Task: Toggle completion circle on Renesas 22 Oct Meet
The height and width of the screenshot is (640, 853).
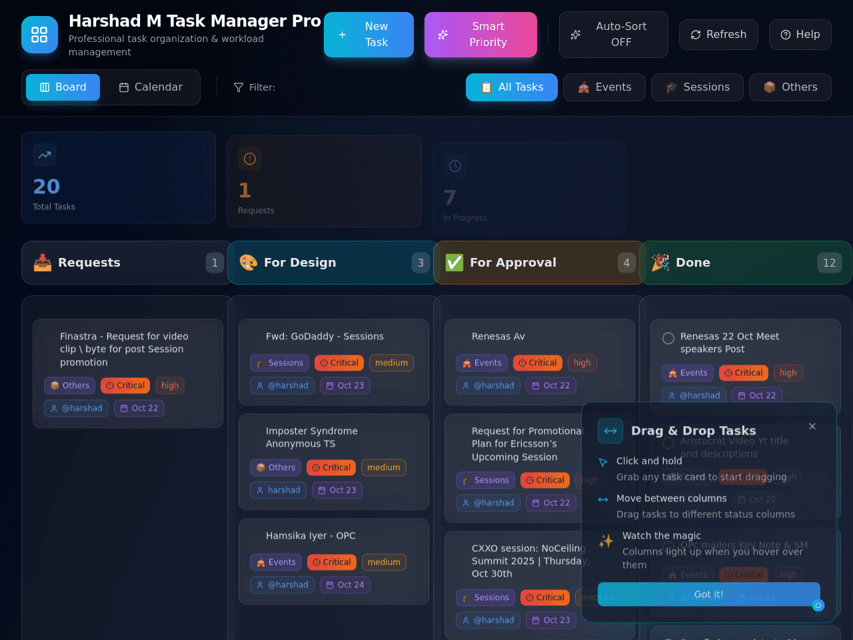Action: 668,338
